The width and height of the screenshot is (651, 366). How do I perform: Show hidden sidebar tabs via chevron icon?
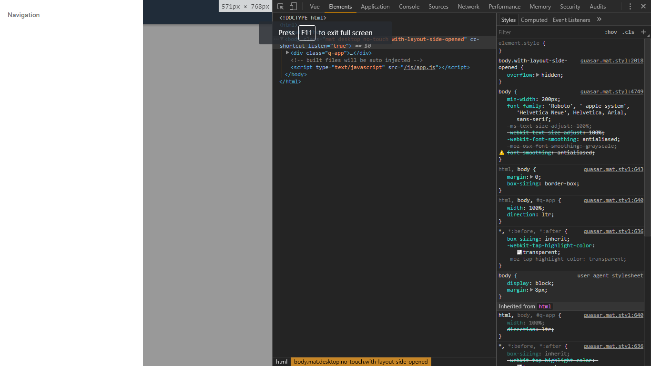pos(599,20)
